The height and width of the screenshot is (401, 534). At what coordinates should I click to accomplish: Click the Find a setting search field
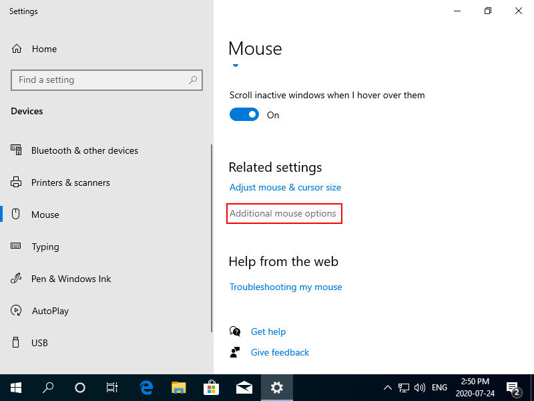click(100, 80)
